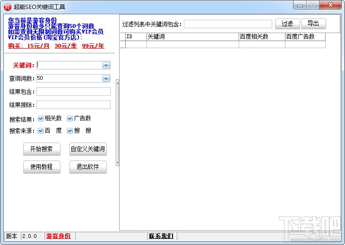345x245 pixels.
Task: Start the search with 开始搜索
Action: point(42,149)
